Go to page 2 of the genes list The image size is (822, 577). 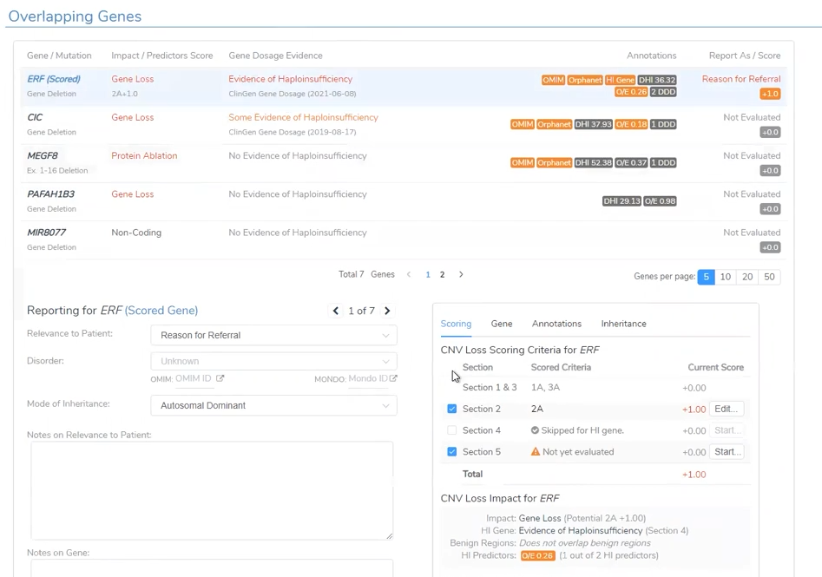click(x=442, y=274)
